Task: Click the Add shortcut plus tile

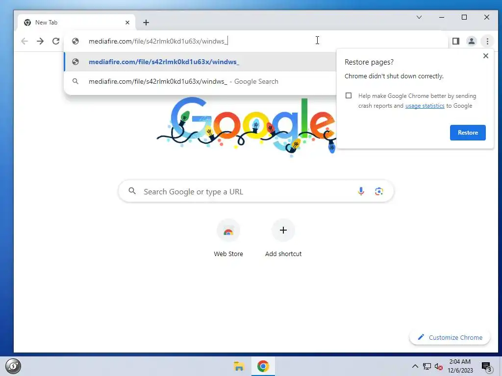Action: [x=283, y=238]
